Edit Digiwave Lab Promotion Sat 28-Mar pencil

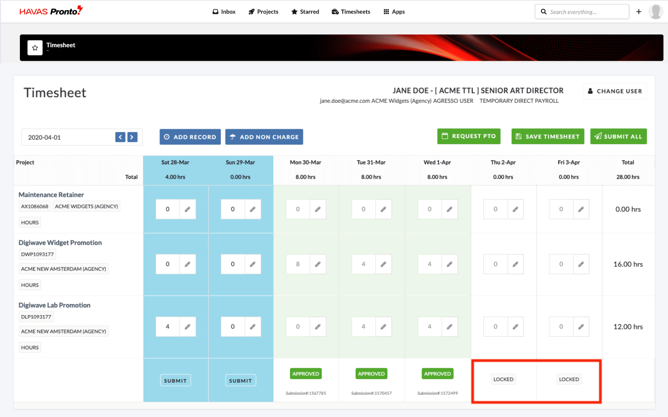click(x=187, y=327)
